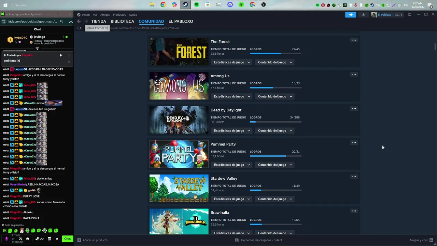Open Dead by Daylight three-dot options menu
The image size is (437, 246).
[x=354, y=108]
